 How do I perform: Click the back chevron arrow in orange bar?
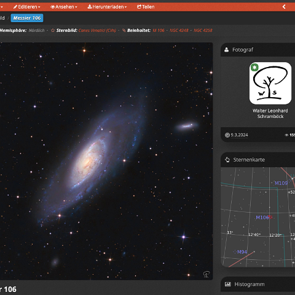[284, 7]
